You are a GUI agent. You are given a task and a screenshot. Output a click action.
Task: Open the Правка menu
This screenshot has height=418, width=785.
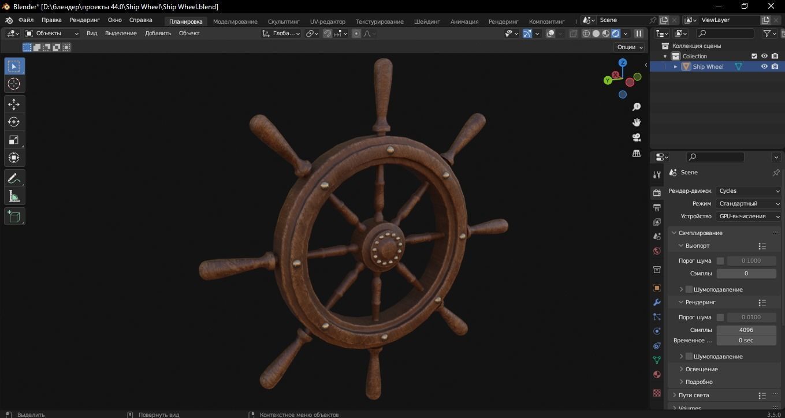click(51, 20)
